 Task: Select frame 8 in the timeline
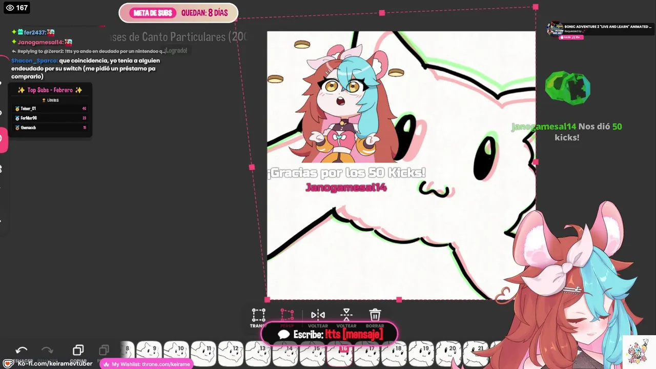[x=127, y=354]
